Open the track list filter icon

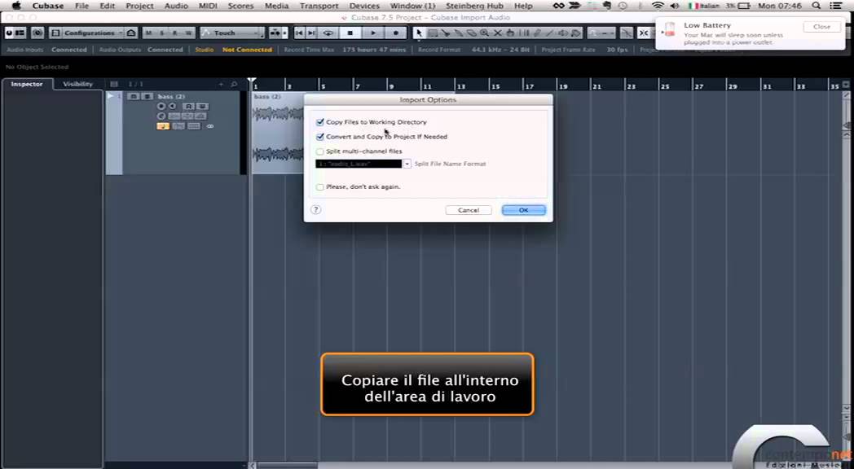point(114,85)
